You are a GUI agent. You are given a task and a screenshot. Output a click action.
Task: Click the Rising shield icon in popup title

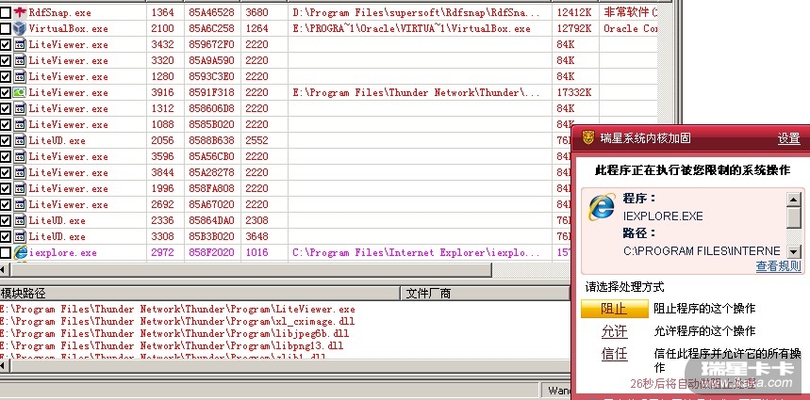point(587,137)
